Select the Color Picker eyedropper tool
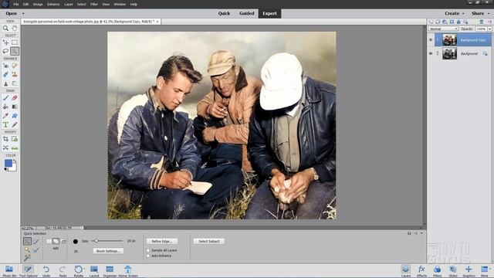 tap(5, 116)
